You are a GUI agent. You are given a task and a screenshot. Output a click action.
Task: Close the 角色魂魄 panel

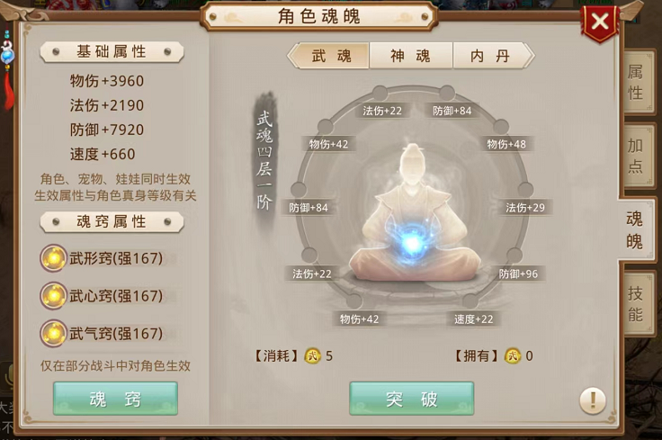600,21
